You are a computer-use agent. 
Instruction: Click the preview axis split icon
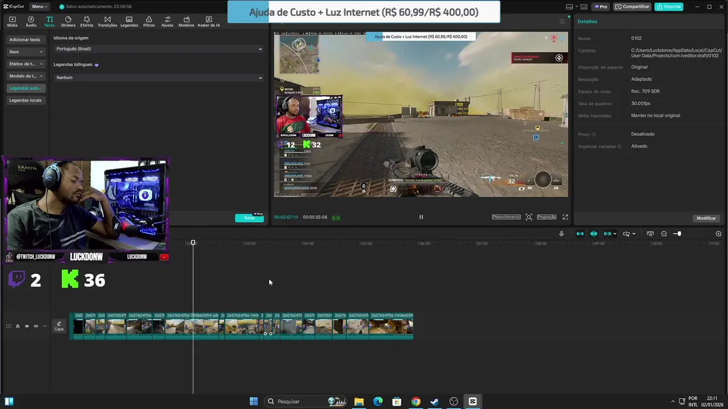[x=626, y=234]
